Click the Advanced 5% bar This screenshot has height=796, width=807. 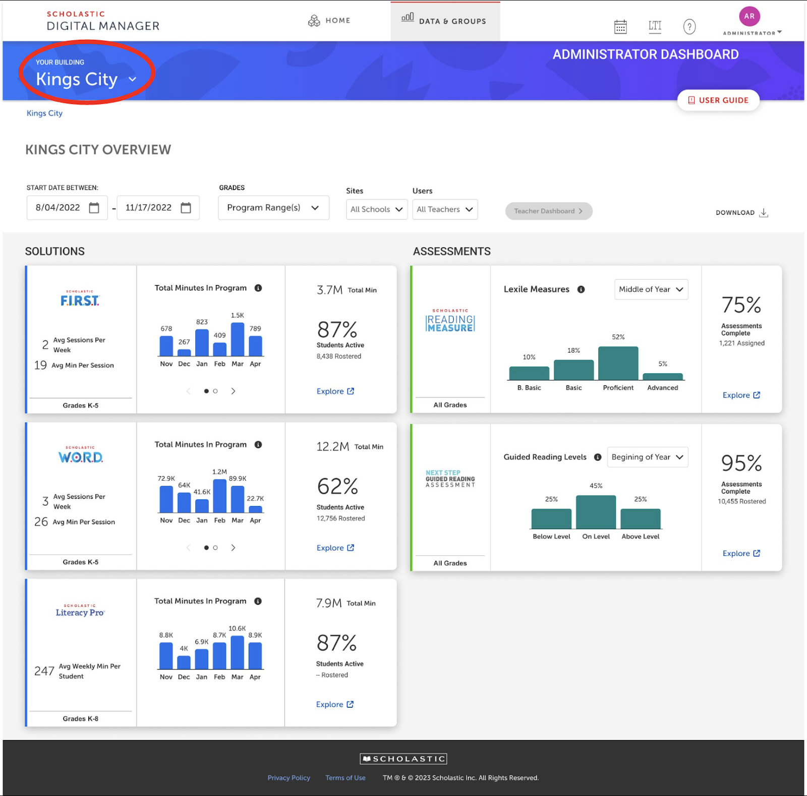(x=663, y=377)
